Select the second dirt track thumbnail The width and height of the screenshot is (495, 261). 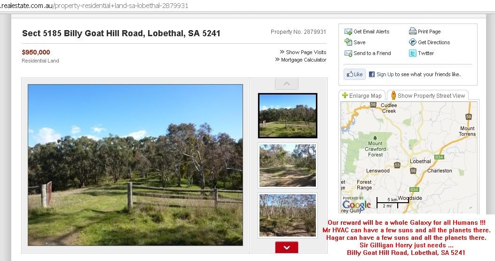(x=288, y=166)
